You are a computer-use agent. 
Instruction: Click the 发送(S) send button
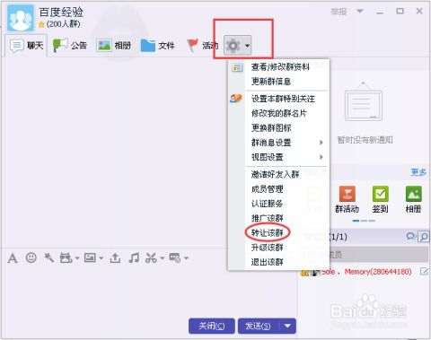pos(259,326)
